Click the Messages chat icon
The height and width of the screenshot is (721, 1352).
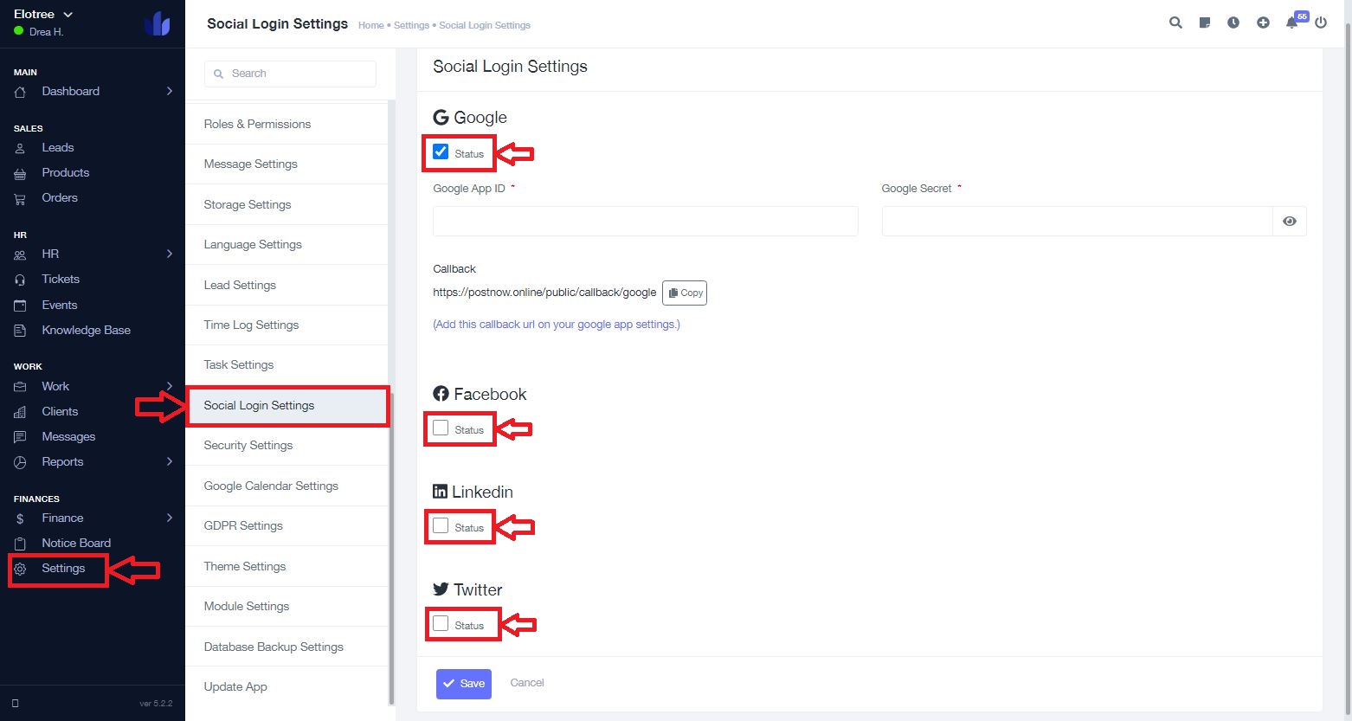pos(20,437)
